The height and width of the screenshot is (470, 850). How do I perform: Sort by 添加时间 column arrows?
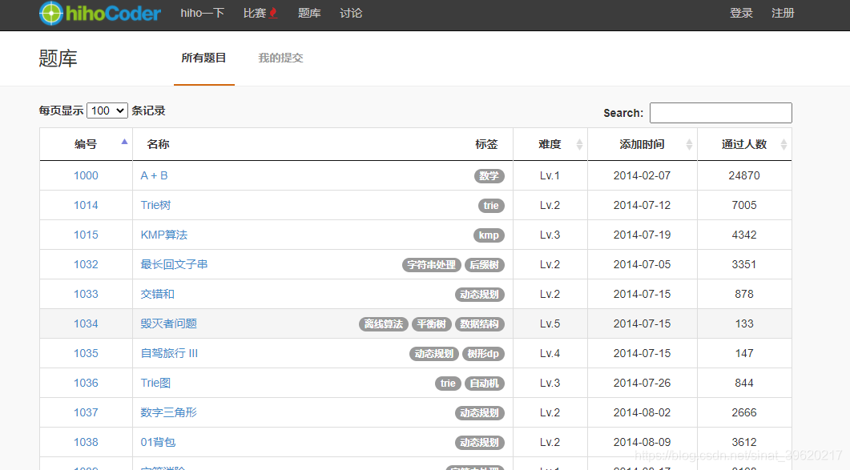(689, 144)
